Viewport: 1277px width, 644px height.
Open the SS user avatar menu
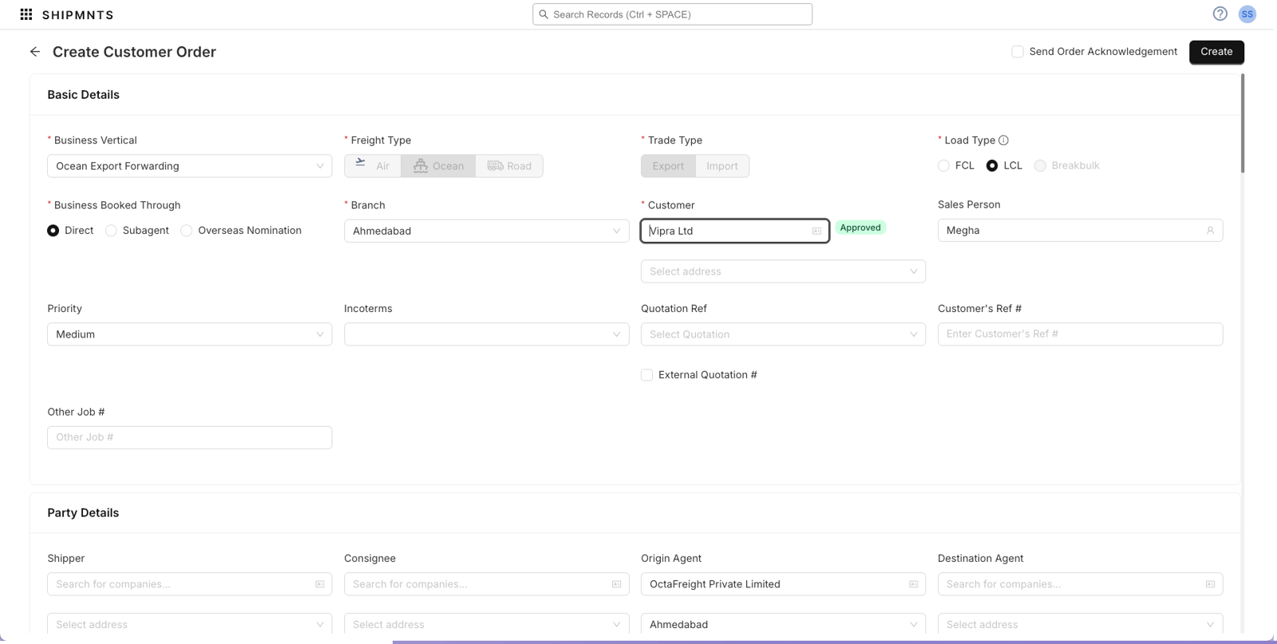[1247, 14]
